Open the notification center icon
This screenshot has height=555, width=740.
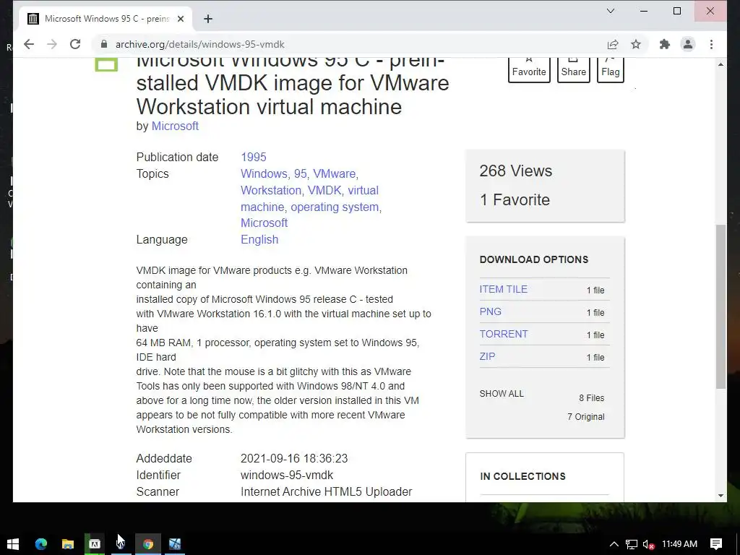pos(716,544)
